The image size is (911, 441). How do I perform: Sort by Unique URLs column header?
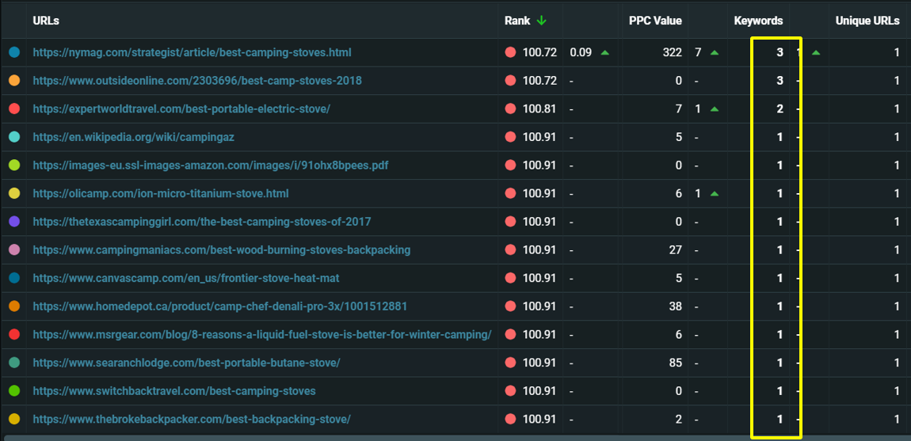867,21
